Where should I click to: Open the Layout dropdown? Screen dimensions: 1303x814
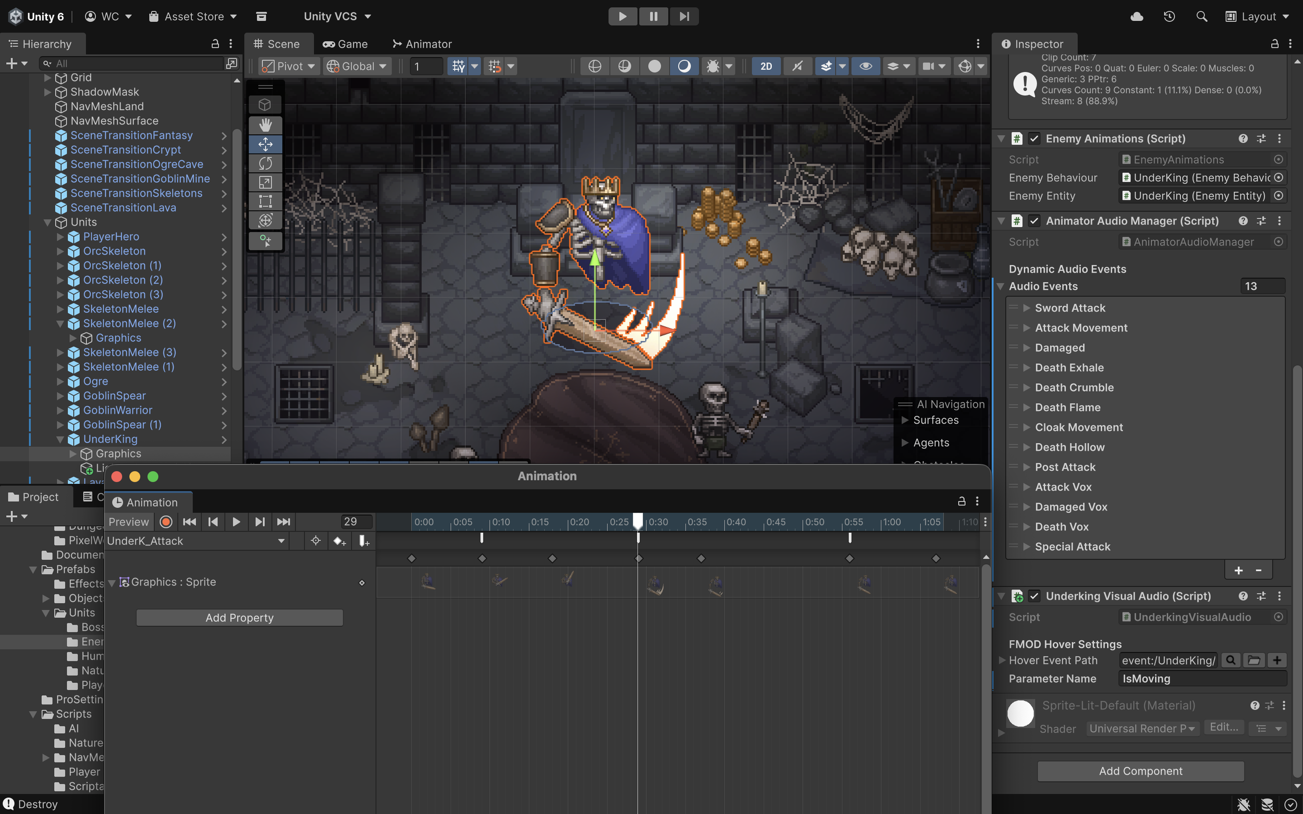click(1258, 17)
